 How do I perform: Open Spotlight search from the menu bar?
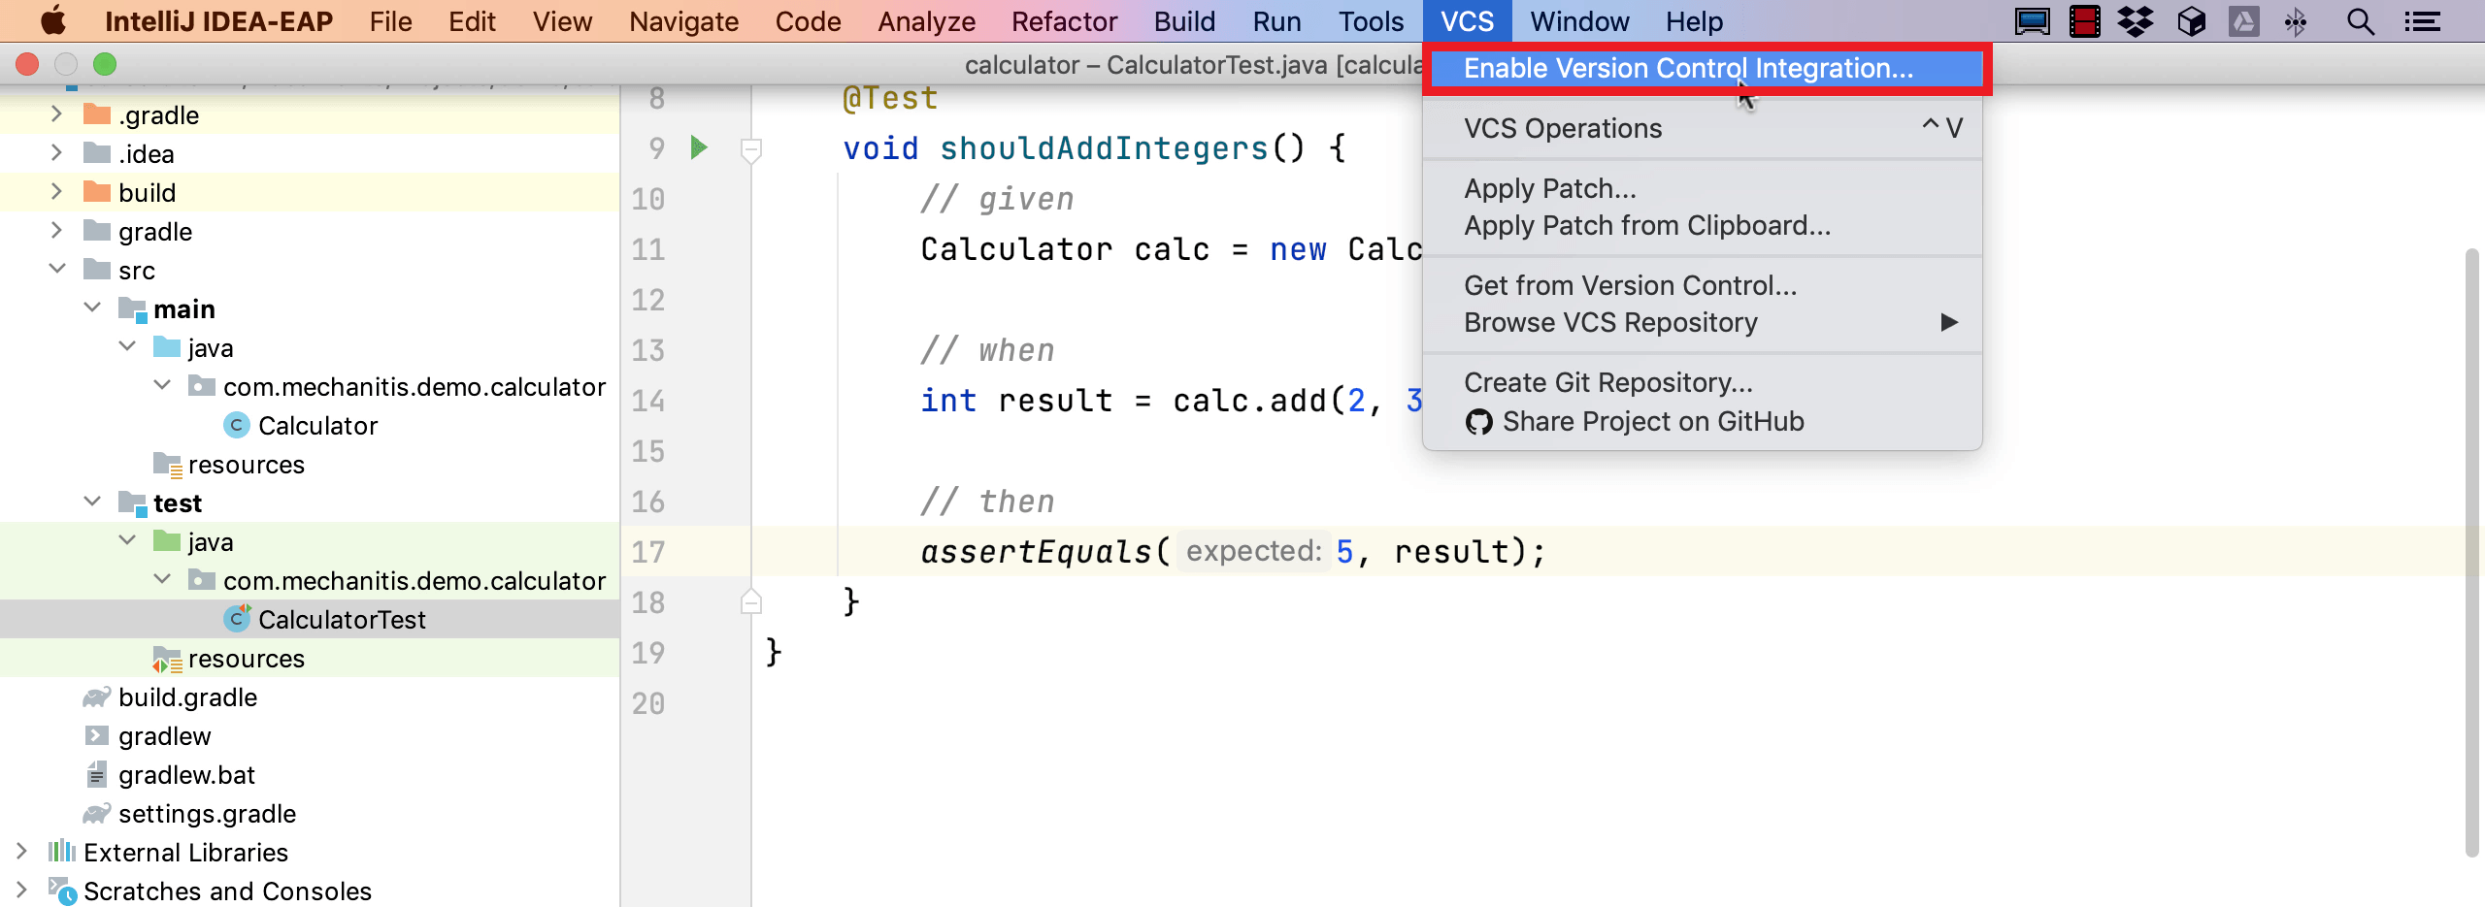pos(2359,20)
